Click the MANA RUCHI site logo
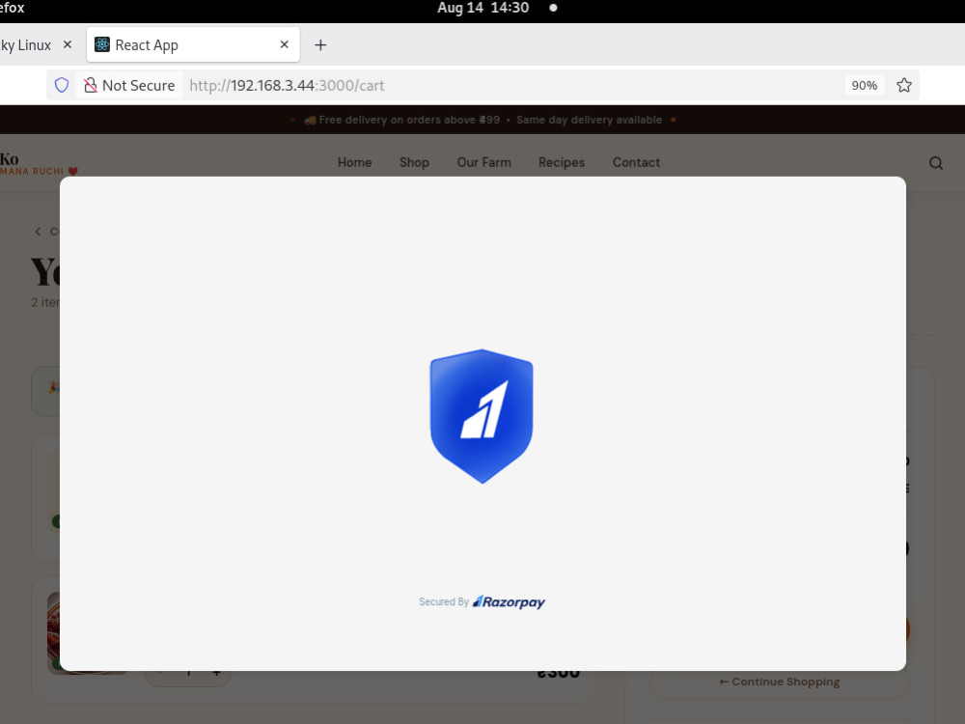The height and width of the screenshot is (724, 965). point(39,164)
